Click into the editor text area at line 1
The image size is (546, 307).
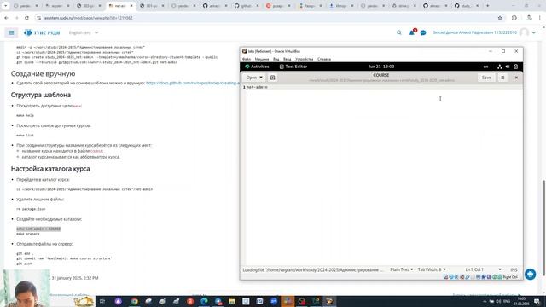coord(383,87)
